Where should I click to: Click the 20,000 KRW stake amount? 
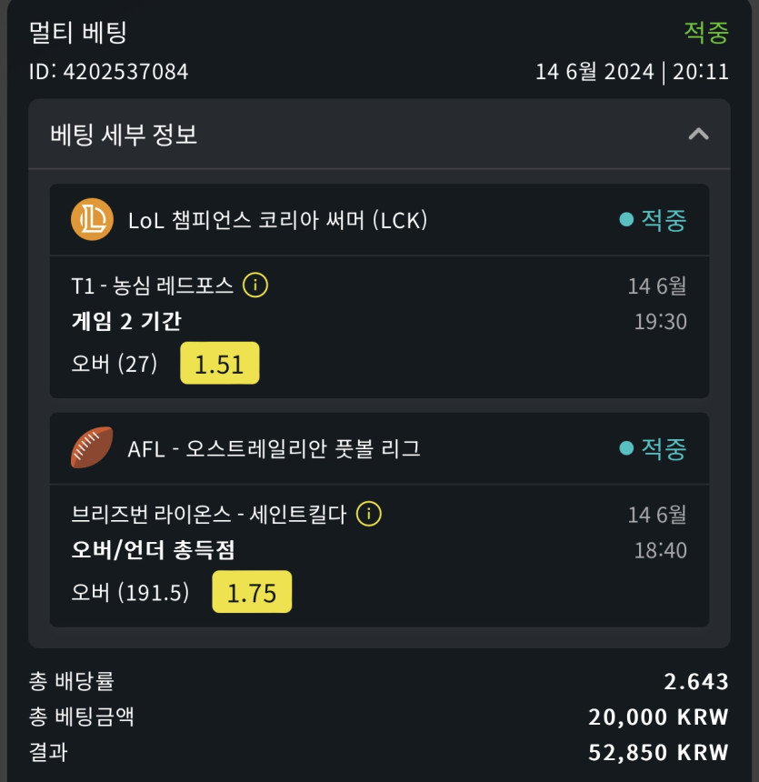[x=658, y=717]
